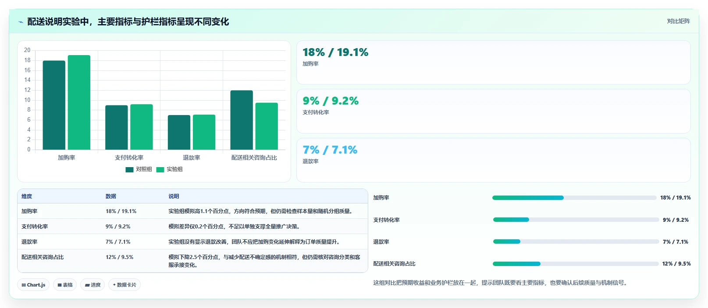Click the 配送相关咨询占比 progress bar
This screenshot has height=308, width=708.
click(576, 264)
